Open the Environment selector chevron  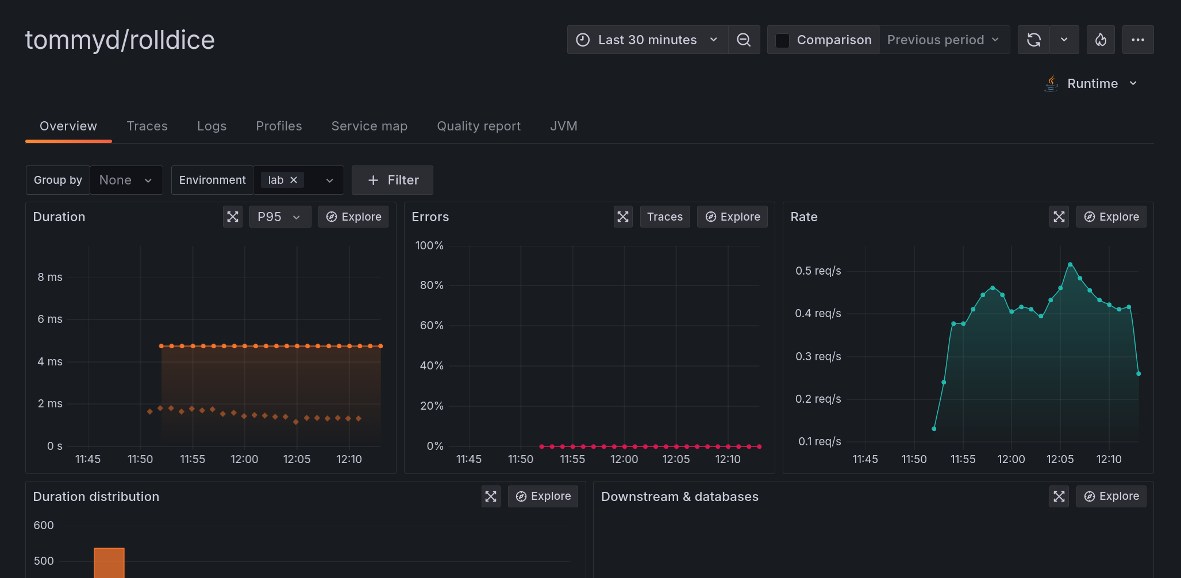pos(330,180)
